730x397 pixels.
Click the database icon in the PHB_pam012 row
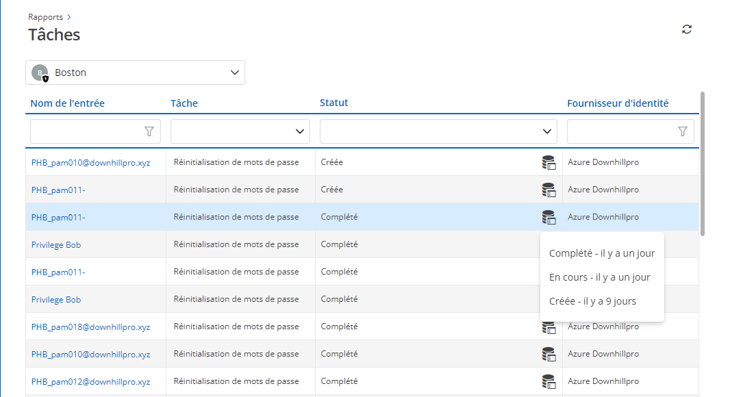pos(549,381)
